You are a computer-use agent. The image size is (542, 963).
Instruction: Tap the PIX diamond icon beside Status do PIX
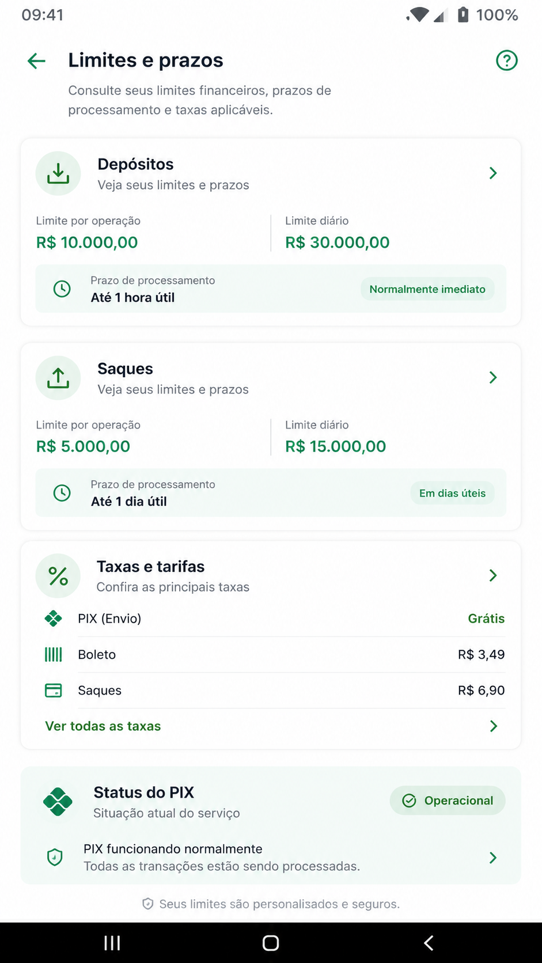pyautogui.click(x=58, y=801)
